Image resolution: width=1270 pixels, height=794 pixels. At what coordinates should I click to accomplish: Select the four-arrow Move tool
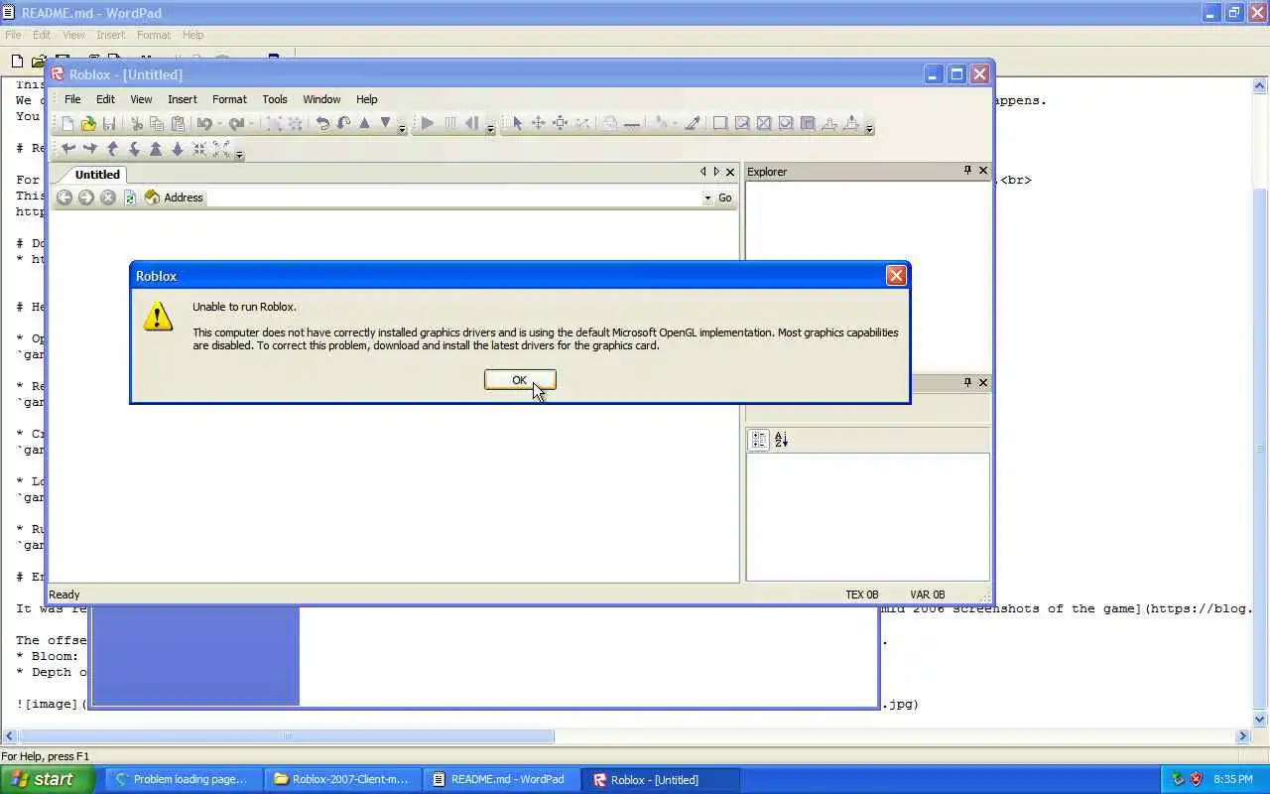click(538, 123)
